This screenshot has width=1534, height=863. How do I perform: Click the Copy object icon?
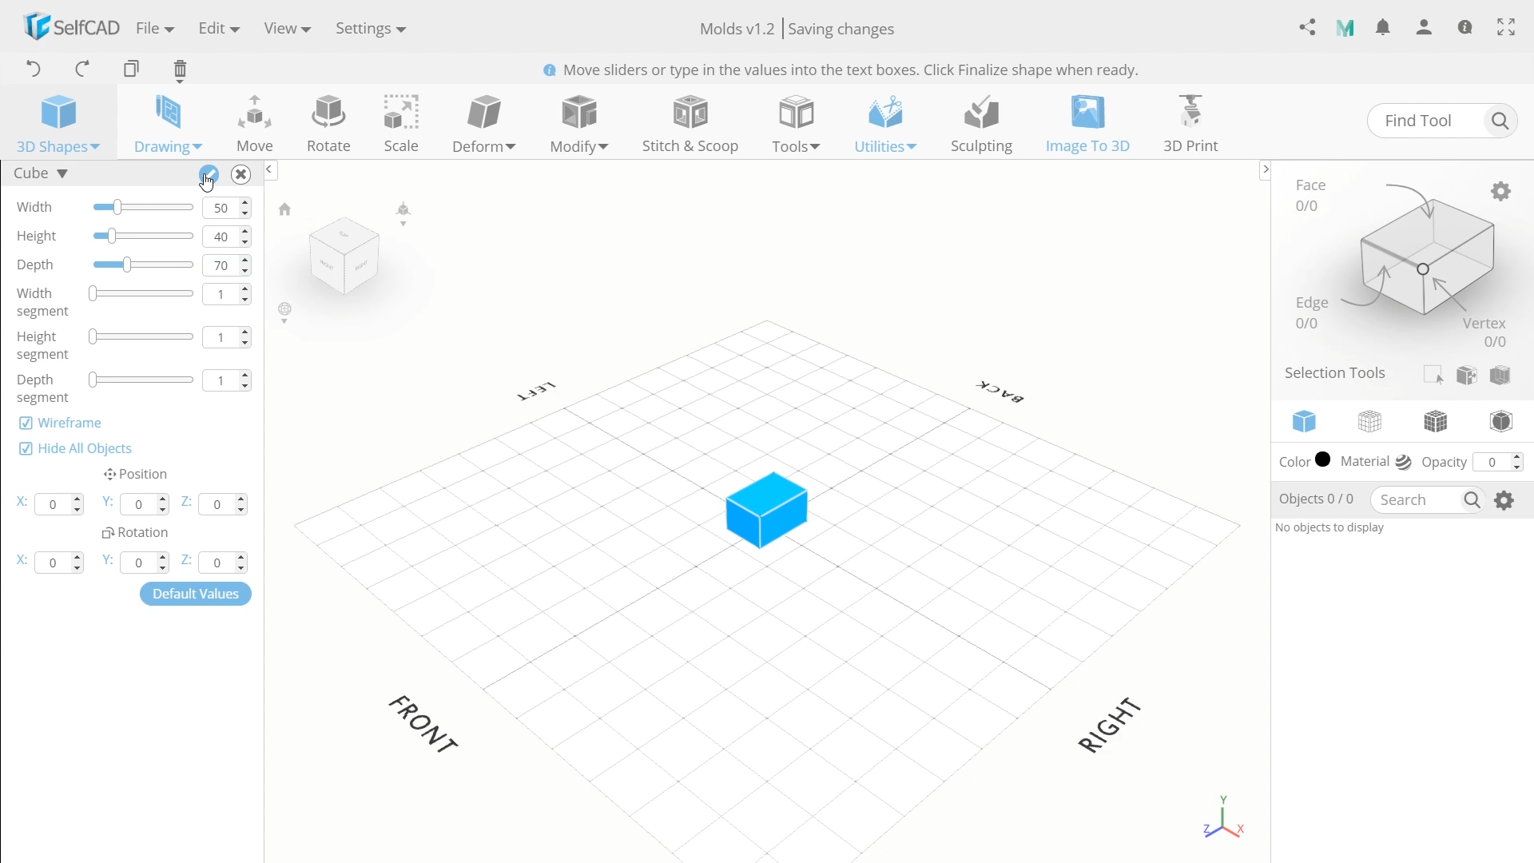click(x=132, y=69)
